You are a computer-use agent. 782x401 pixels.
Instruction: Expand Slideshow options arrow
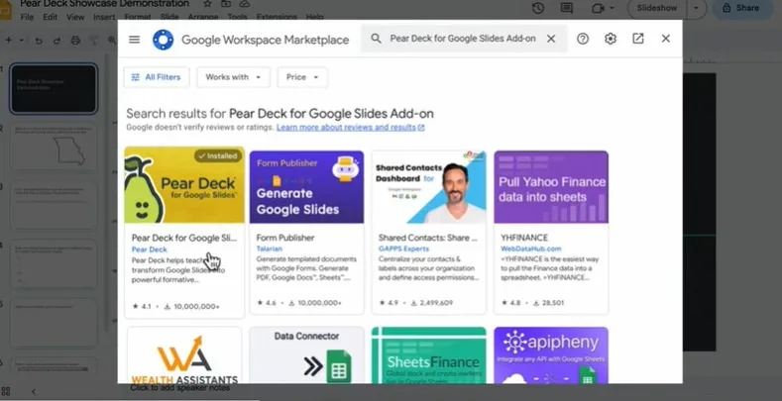[696, 8]
